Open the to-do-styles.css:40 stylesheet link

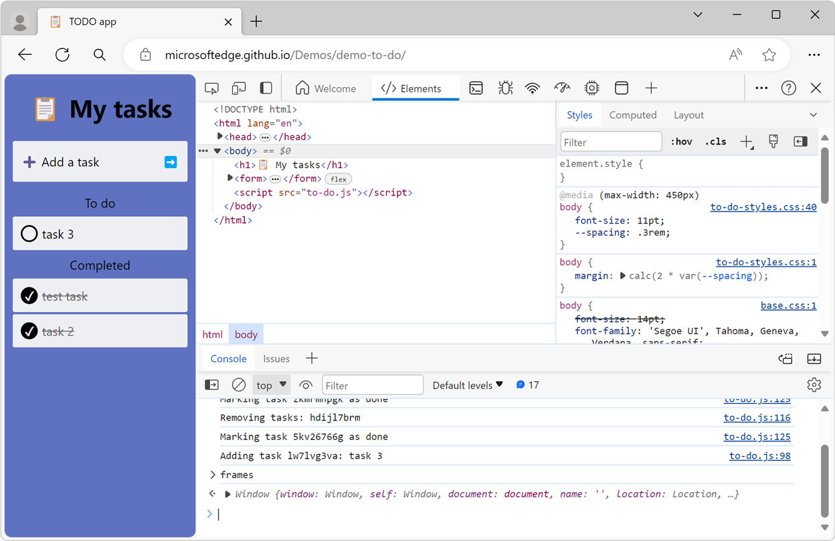(763, 207)
